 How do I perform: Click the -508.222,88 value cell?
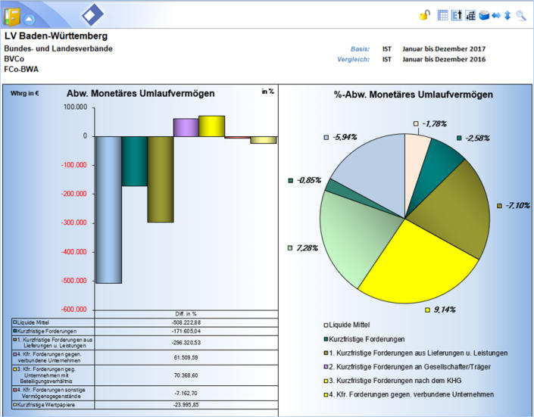(x=184, y=322)
